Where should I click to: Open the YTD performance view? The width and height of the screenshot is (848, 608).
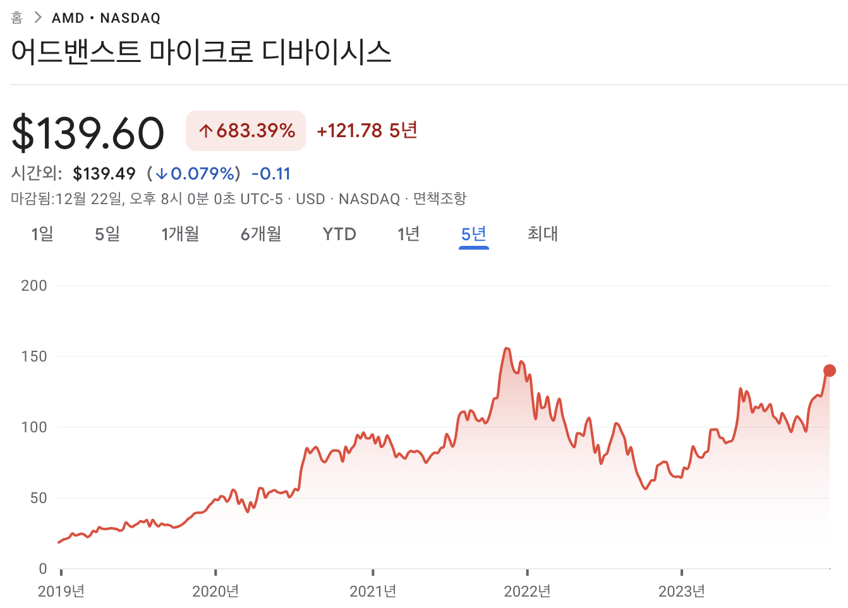click(339, 234)
